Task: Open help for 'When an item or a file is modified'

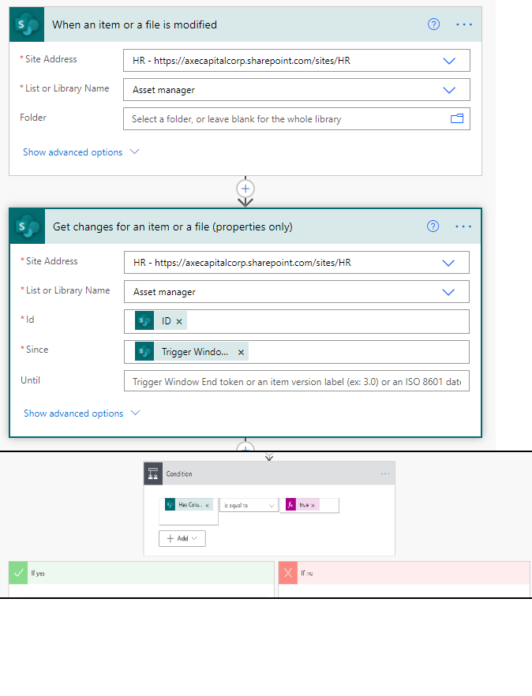Action: 433,24
